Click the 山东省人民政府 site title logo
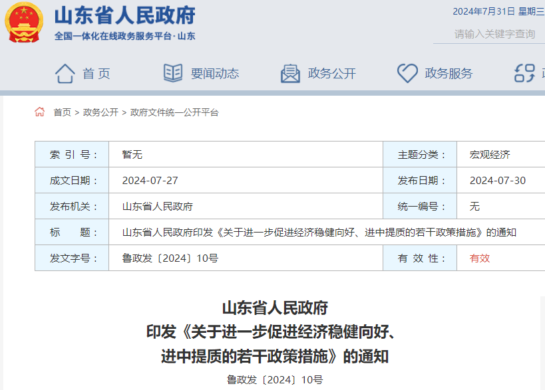The height and width of the screenshot is (390, 545). coord(123,19)
